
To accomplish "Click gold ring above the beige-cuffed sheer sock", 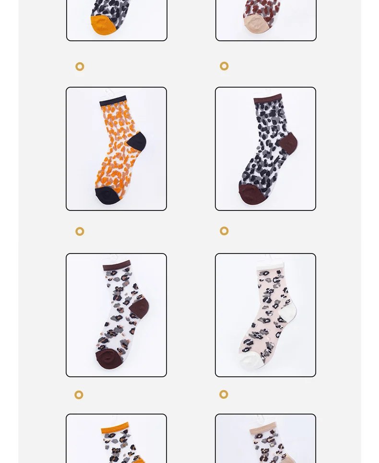I will (224, 394).
